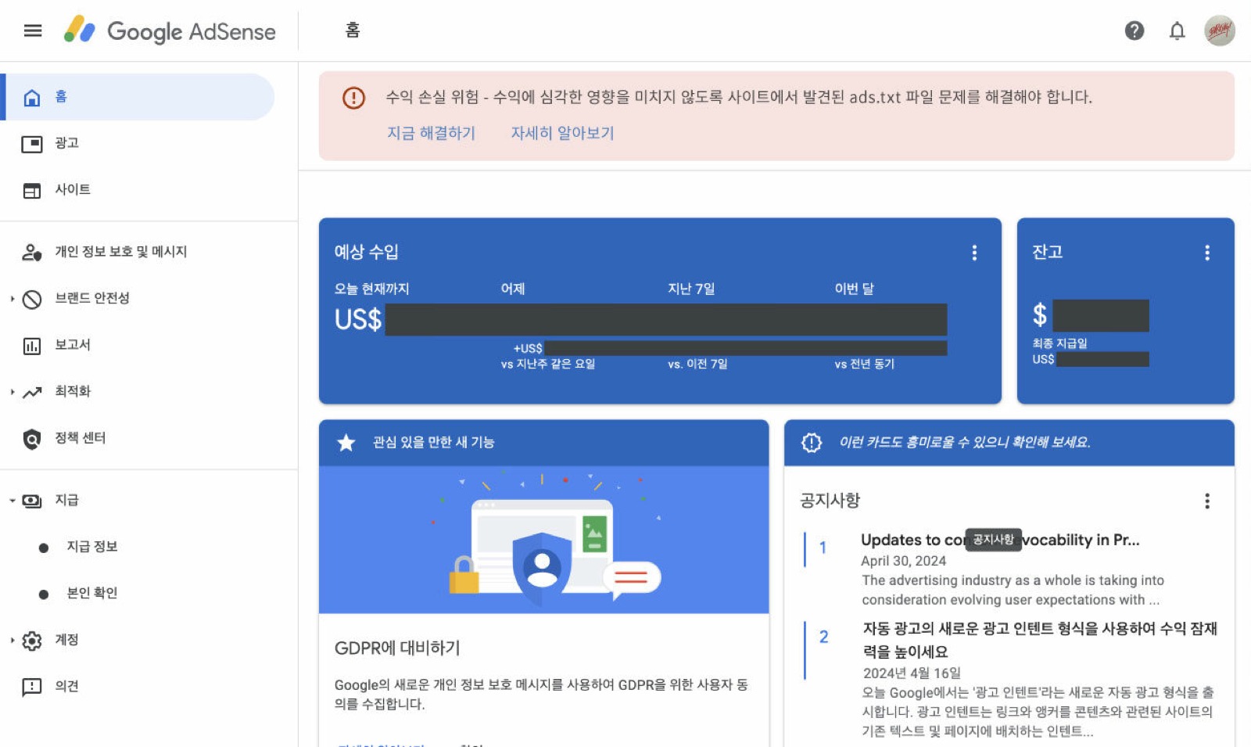
Task: Open the notifications bell
Action: (x=1177, y=31)
